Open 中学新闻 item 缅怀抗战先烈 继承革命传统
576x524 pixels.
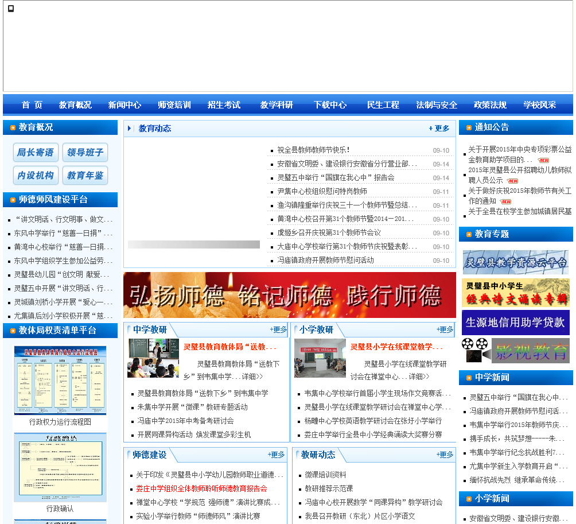(x=516, y=480)
